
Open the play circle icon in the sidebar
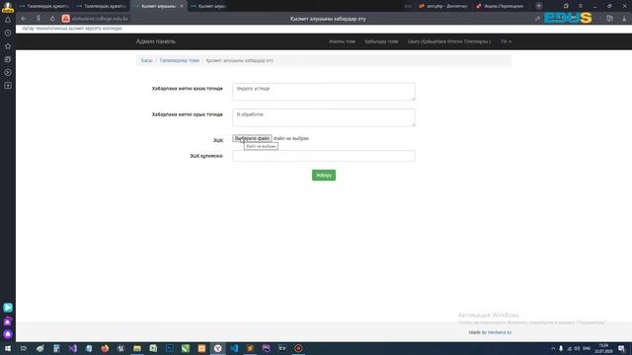[x=8, y=72]
